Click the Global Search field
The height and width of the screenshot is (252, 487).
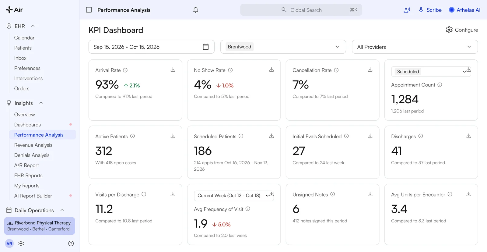pos(301,10)
